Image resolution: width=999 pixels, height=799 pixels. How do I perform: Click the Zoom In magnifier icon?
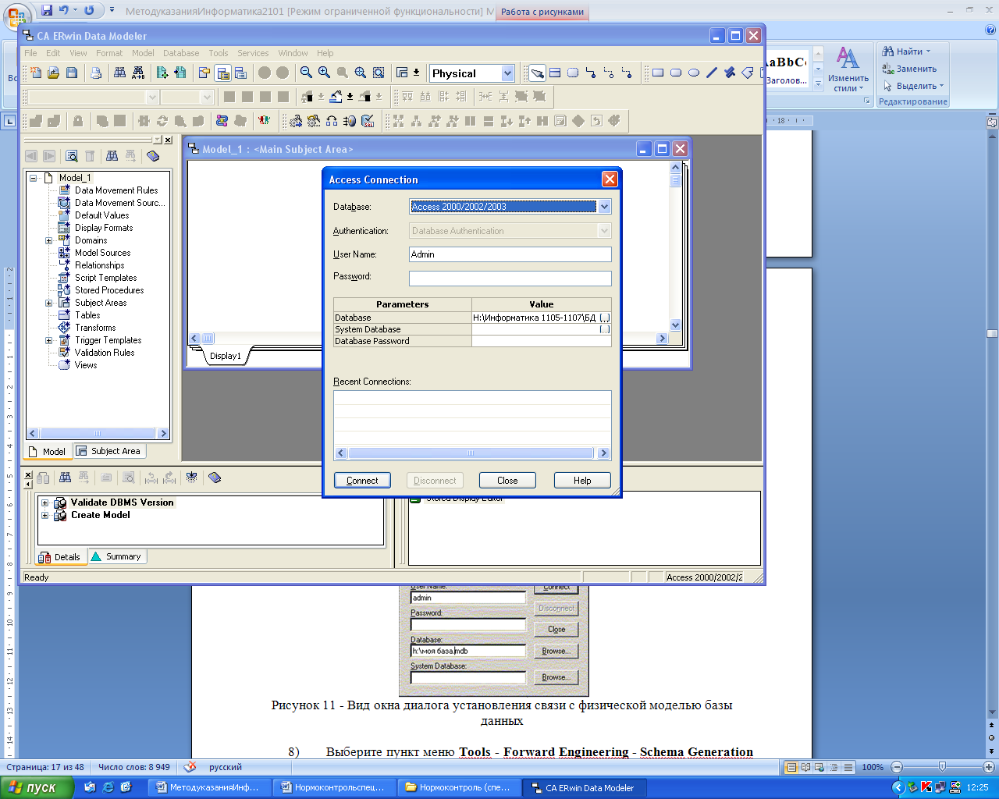click(324, 73)
